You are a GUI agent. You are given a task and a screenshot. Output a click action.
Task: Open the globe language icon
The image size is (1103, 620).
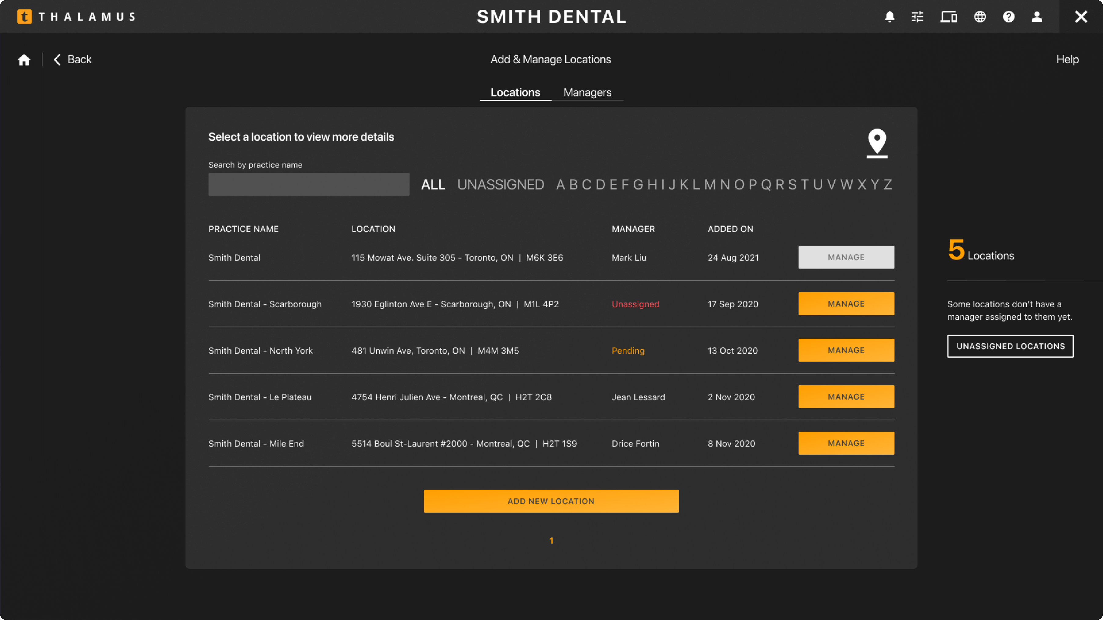[x=980, y=17]
